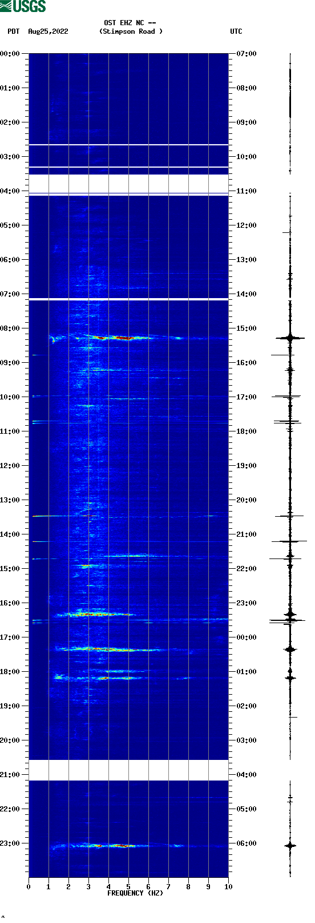Viewport: 315px width, 923px height.
Task: Click the 20:00 PDT time label
Action: coord(10,740)
